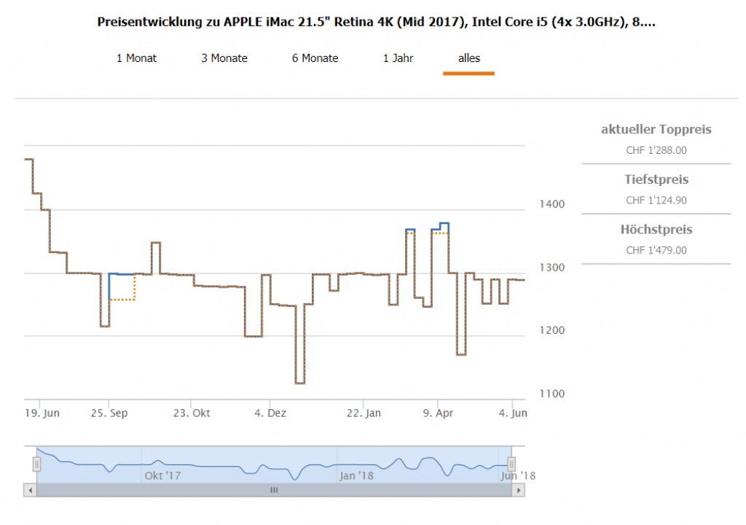Screen dimensions: 746x525
Task: Click the 'Tiefstpreis' label
Action: 656,179
